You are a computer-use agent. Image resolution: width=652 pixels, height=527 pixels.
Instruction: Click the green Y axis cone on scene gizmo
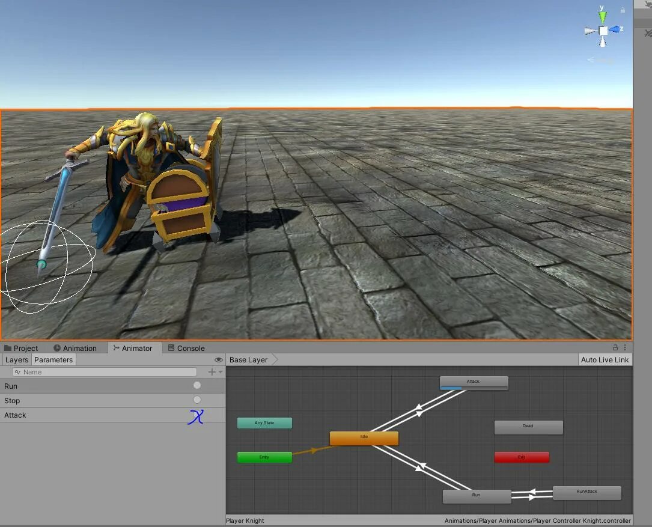603,17
